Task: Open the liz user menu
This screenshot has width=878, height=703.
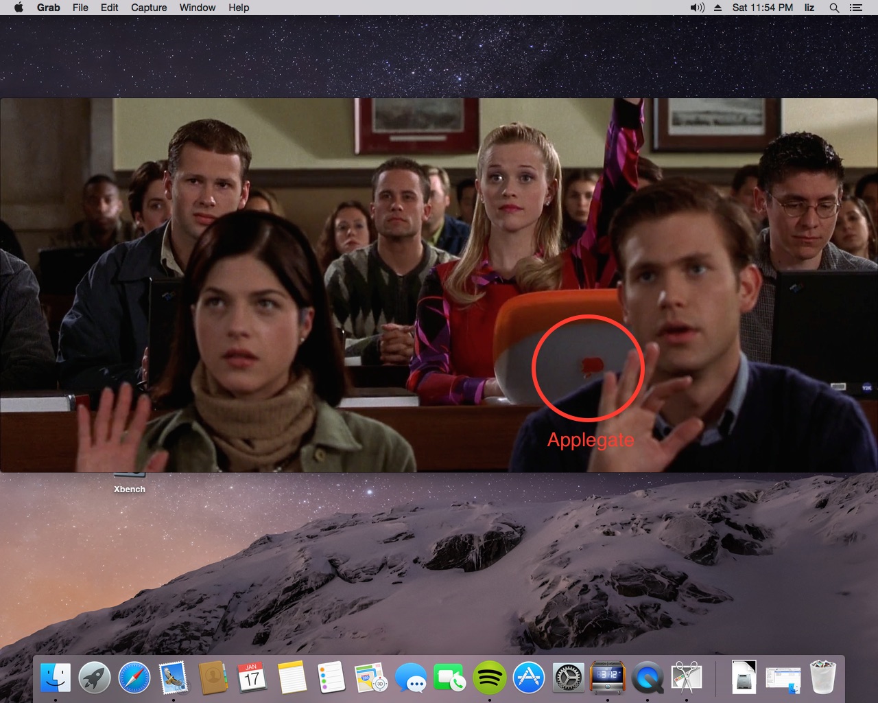Action: pyautogui.click(x=809, y=8)
